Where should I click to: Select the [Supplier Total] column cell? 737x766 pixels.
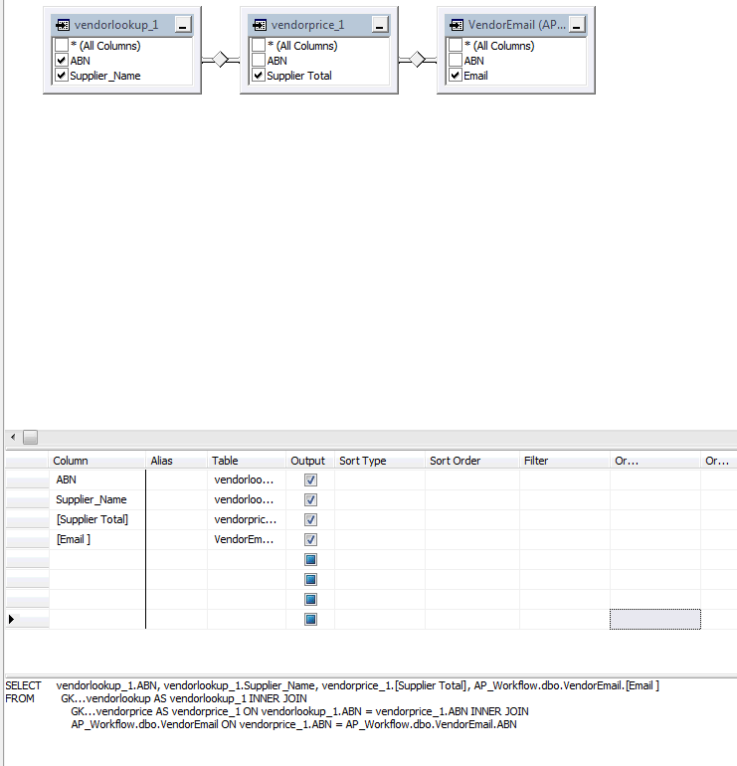tap(97, 519)
